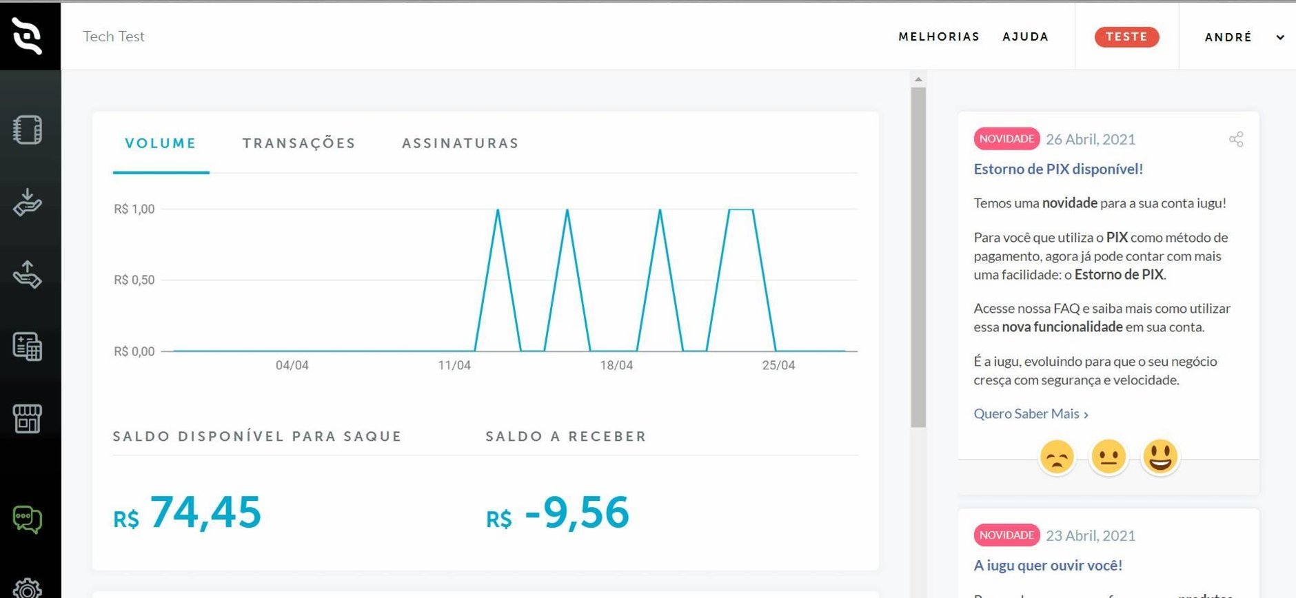This screenshot has height=598, width=1296.
Task: Select the Volume tab
Action: point(161,143)
